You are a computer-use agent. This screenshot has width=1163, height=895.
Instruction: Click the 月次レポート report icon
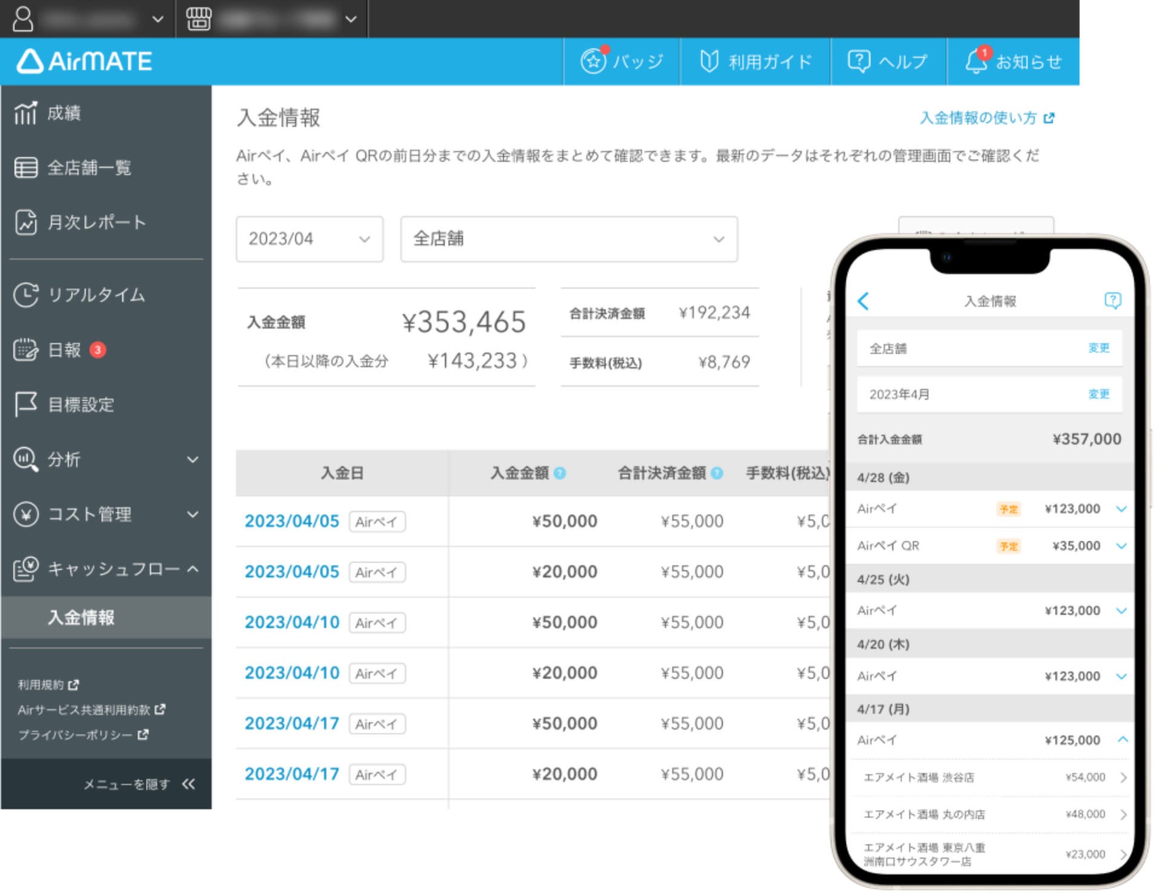click(x=25, y=222)
